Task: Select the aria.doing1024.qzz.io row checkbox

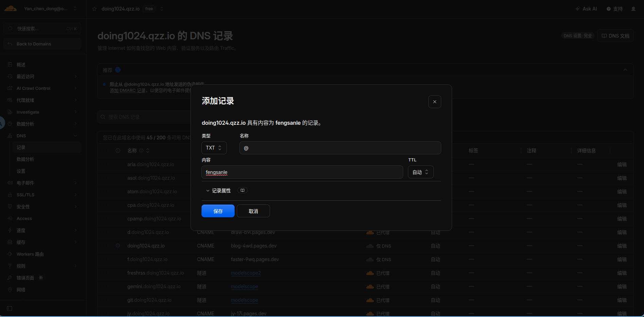Action: click(x=105, y=164)
